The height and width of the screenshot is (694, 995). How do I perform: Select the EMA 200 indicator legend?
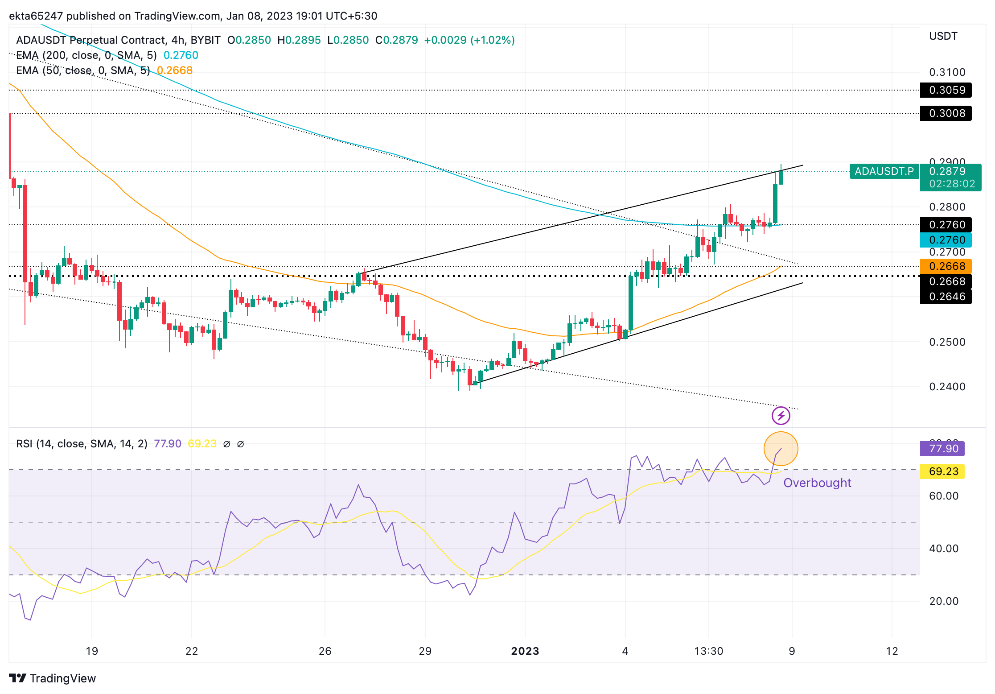(x=86, y=55)
